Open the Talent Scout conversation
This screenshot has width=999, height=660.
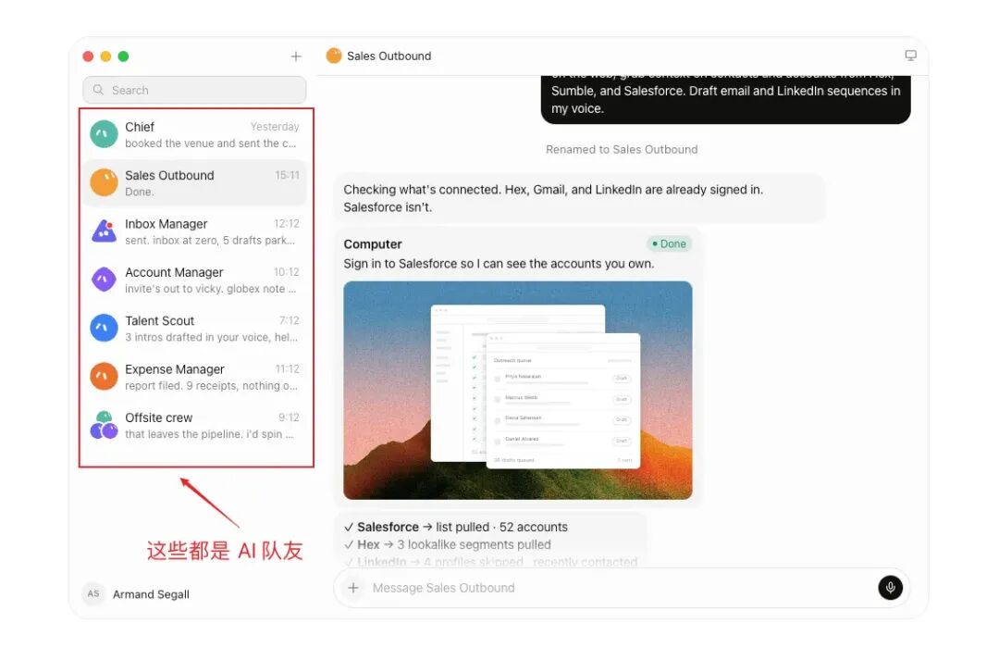195,329
